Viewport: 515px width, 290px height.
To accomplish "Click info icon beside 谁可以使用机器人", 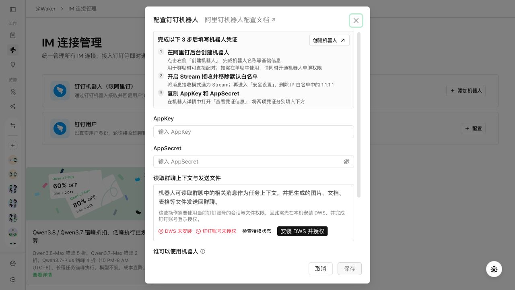I will point(203,251).
